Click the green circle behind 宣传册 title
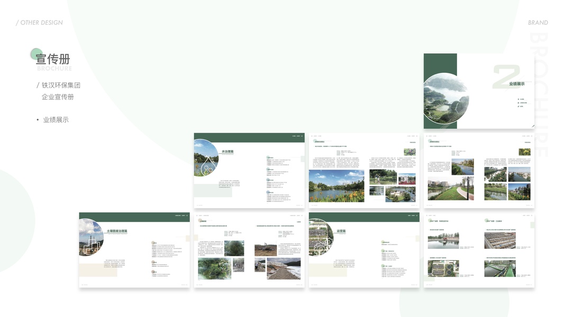Viewport: 564px width, 317px height. pyautogui.click(x=37, y=54)
